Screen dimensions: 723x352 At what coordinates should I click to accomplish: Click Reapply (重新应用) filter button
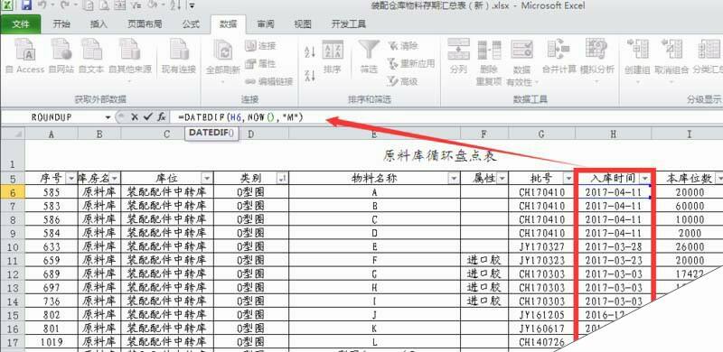411,63
